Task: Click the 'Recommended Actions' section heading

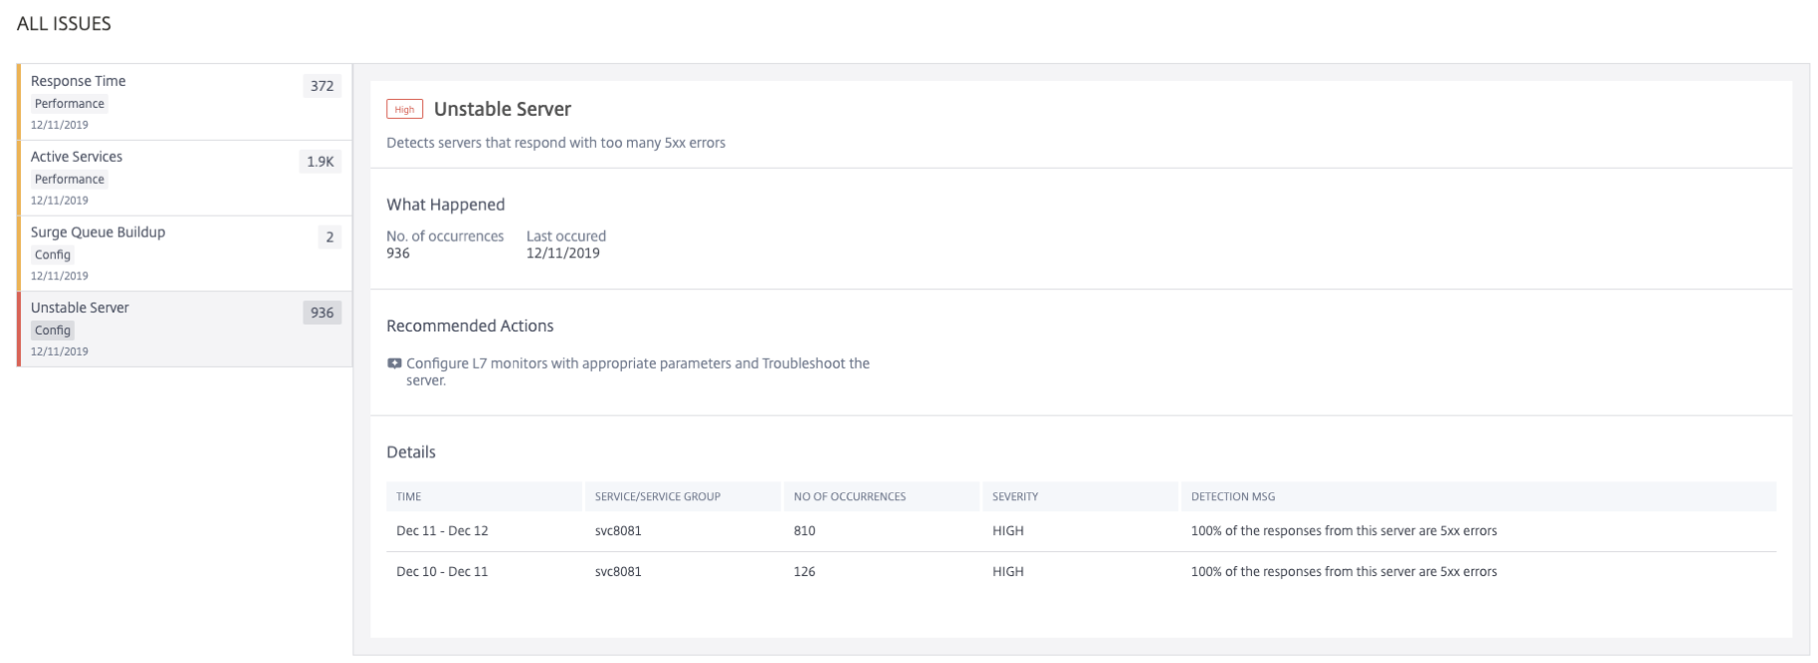Action: point(469,326)
